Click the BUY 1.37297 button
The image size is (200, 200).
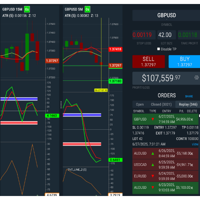point(184,62)
